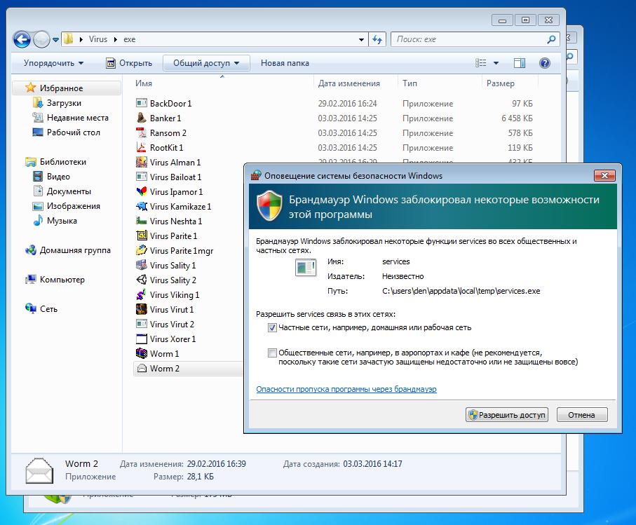Image resolution: width=636 pixels, height=525 pixels.
Task: Uncheck the Частные сети checkbox
Action: point(272,327)
